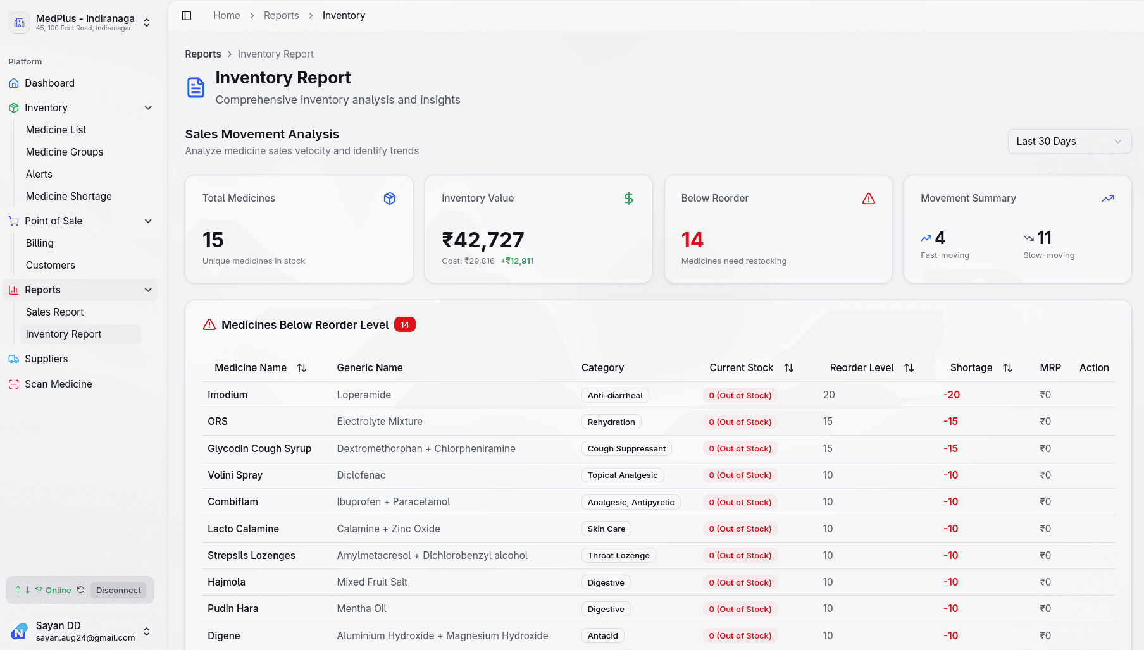Image resolution: width=1144 pixels, height=650 pixels.
Task: Click the Movement Summary trend icon
Action: [1108, 199]
